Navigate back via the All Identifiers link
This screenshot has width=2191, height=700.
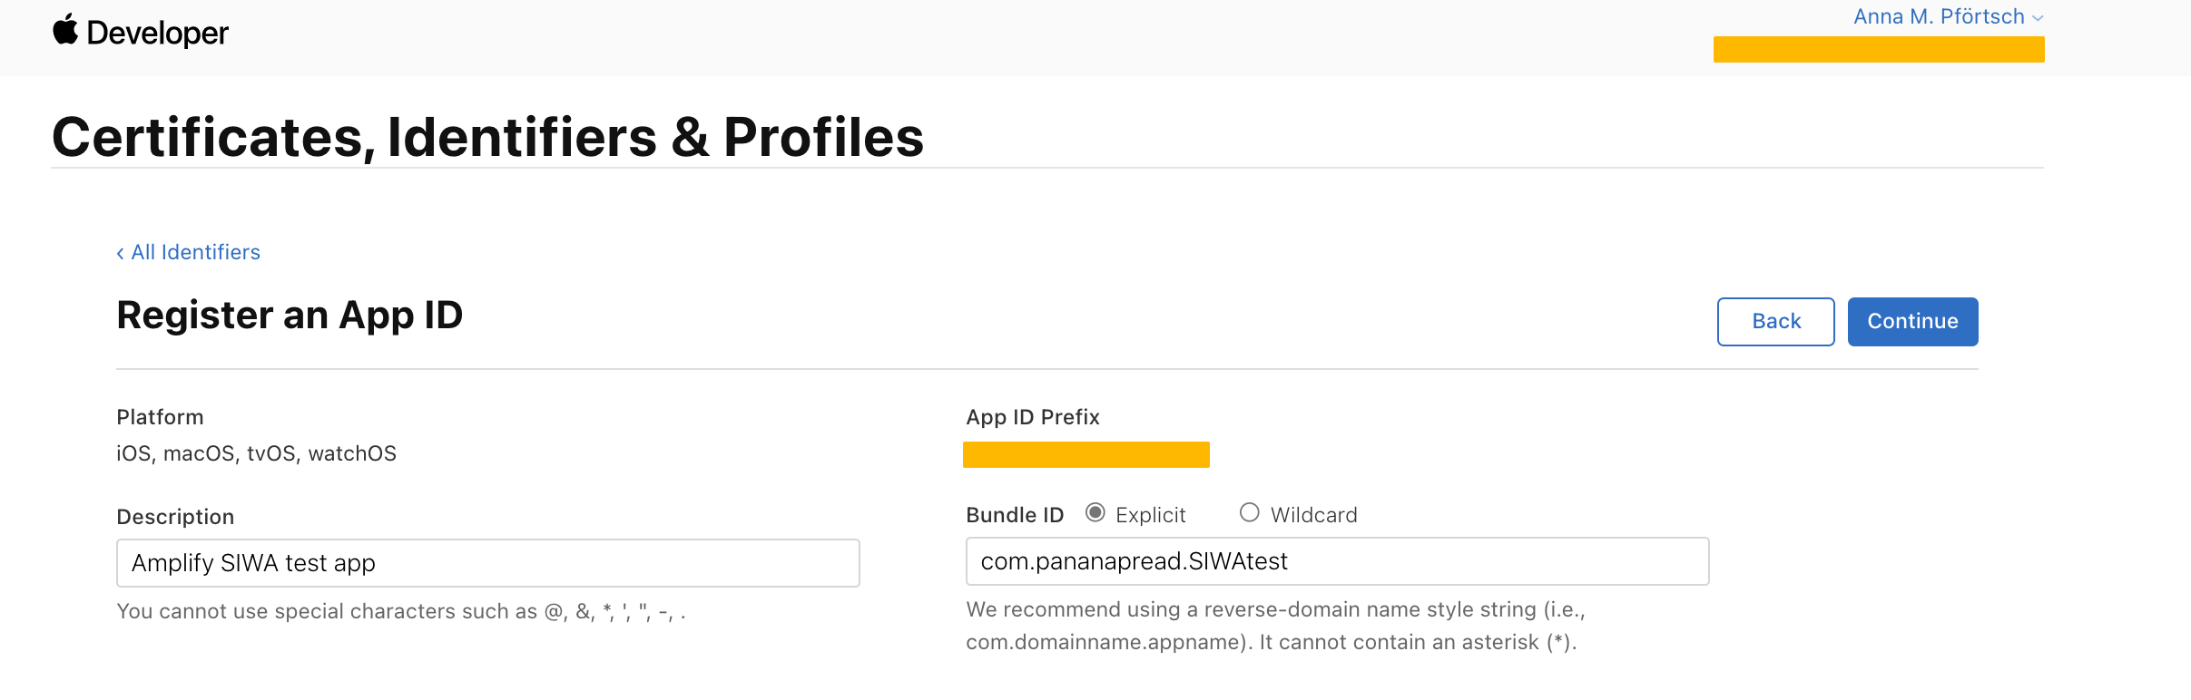click(x=195, y=252)
